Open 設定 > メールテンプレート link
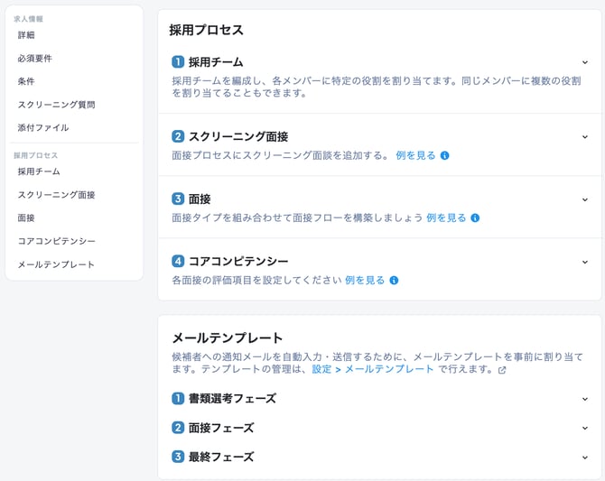Screen dimensions: 605x481 [x=373, y=369]
